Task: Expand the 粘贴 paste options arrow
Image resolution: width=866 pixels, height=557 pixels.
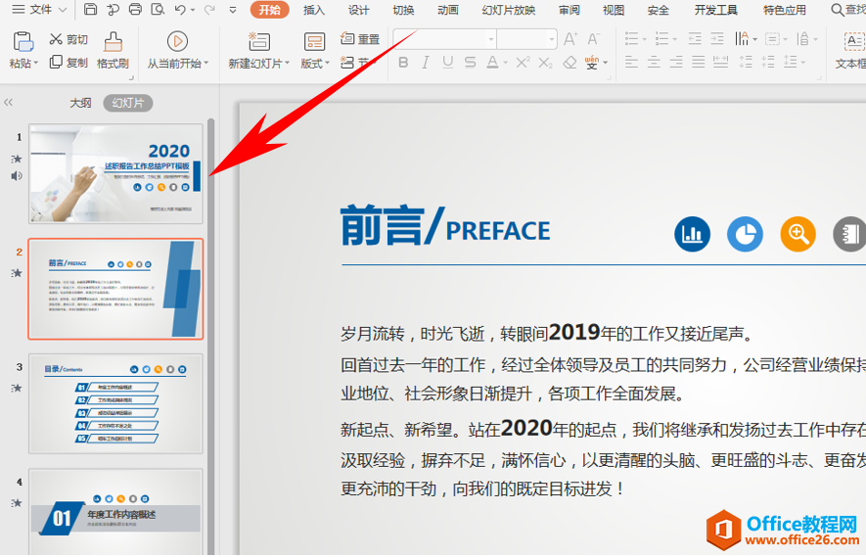Action: (x=36, y=64)
